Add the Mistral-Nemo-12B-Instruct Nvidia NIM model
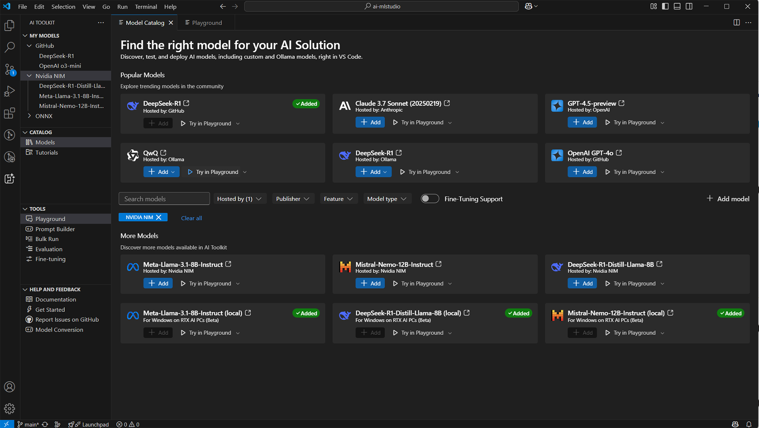Viewport: 759px width, 428px height. [370, 283]
